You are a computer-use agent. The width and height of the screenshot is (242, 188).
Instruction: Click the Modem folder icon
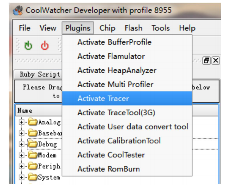pos(33,155)
